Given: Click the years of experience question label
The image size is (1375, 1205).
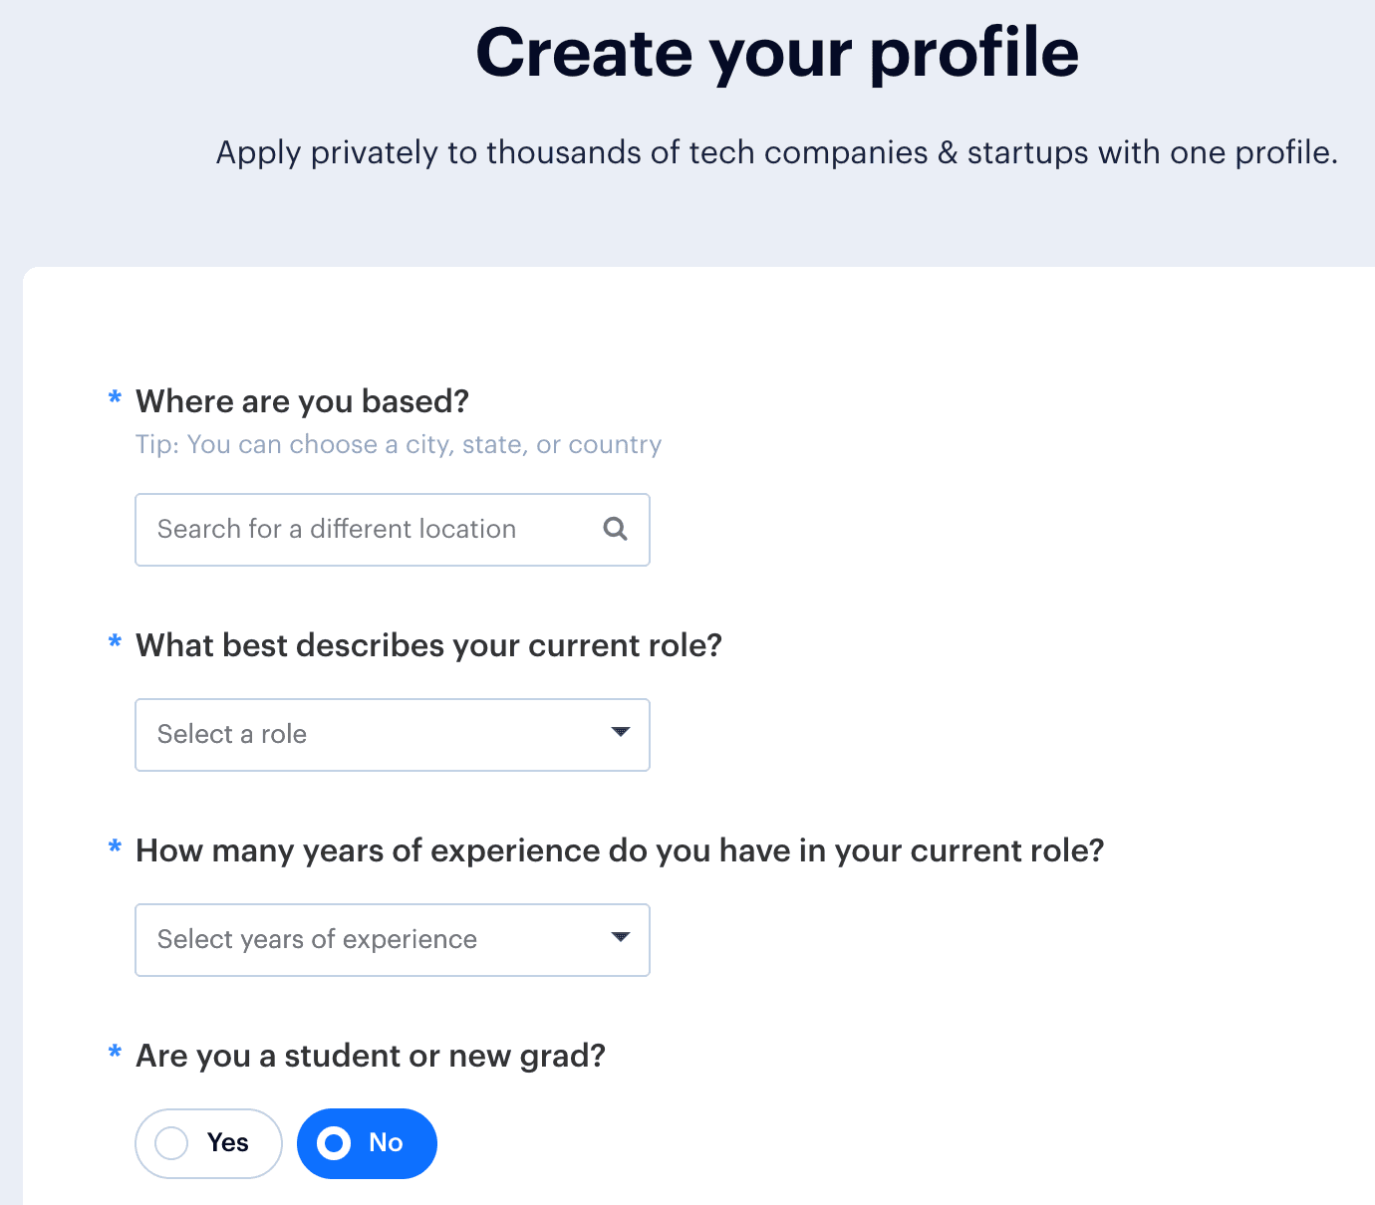Looking at the screenshot, I should pyautogui.click(x=620, y=850).
